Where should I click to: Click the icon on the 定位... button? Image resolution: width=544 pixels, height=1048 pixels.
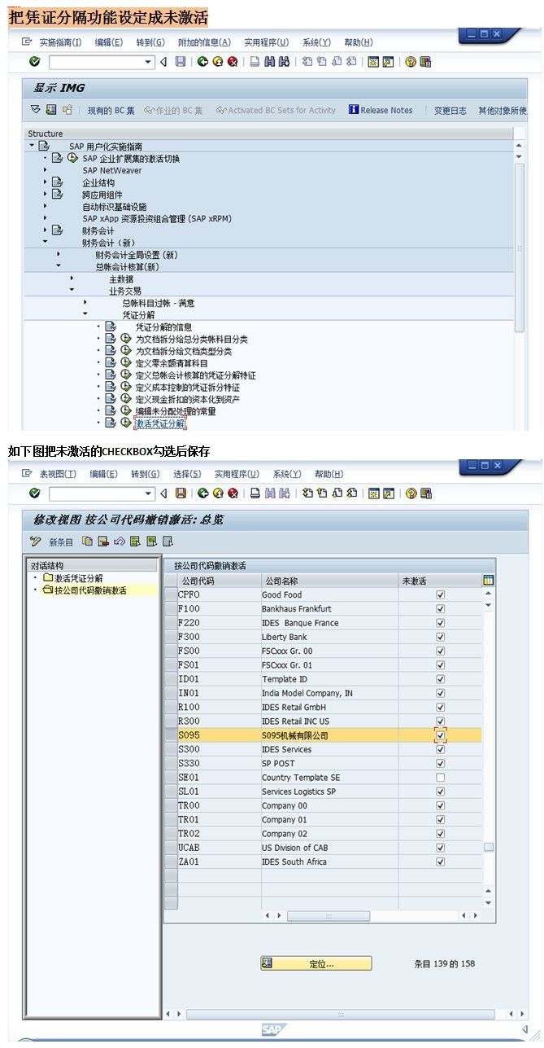268,963
